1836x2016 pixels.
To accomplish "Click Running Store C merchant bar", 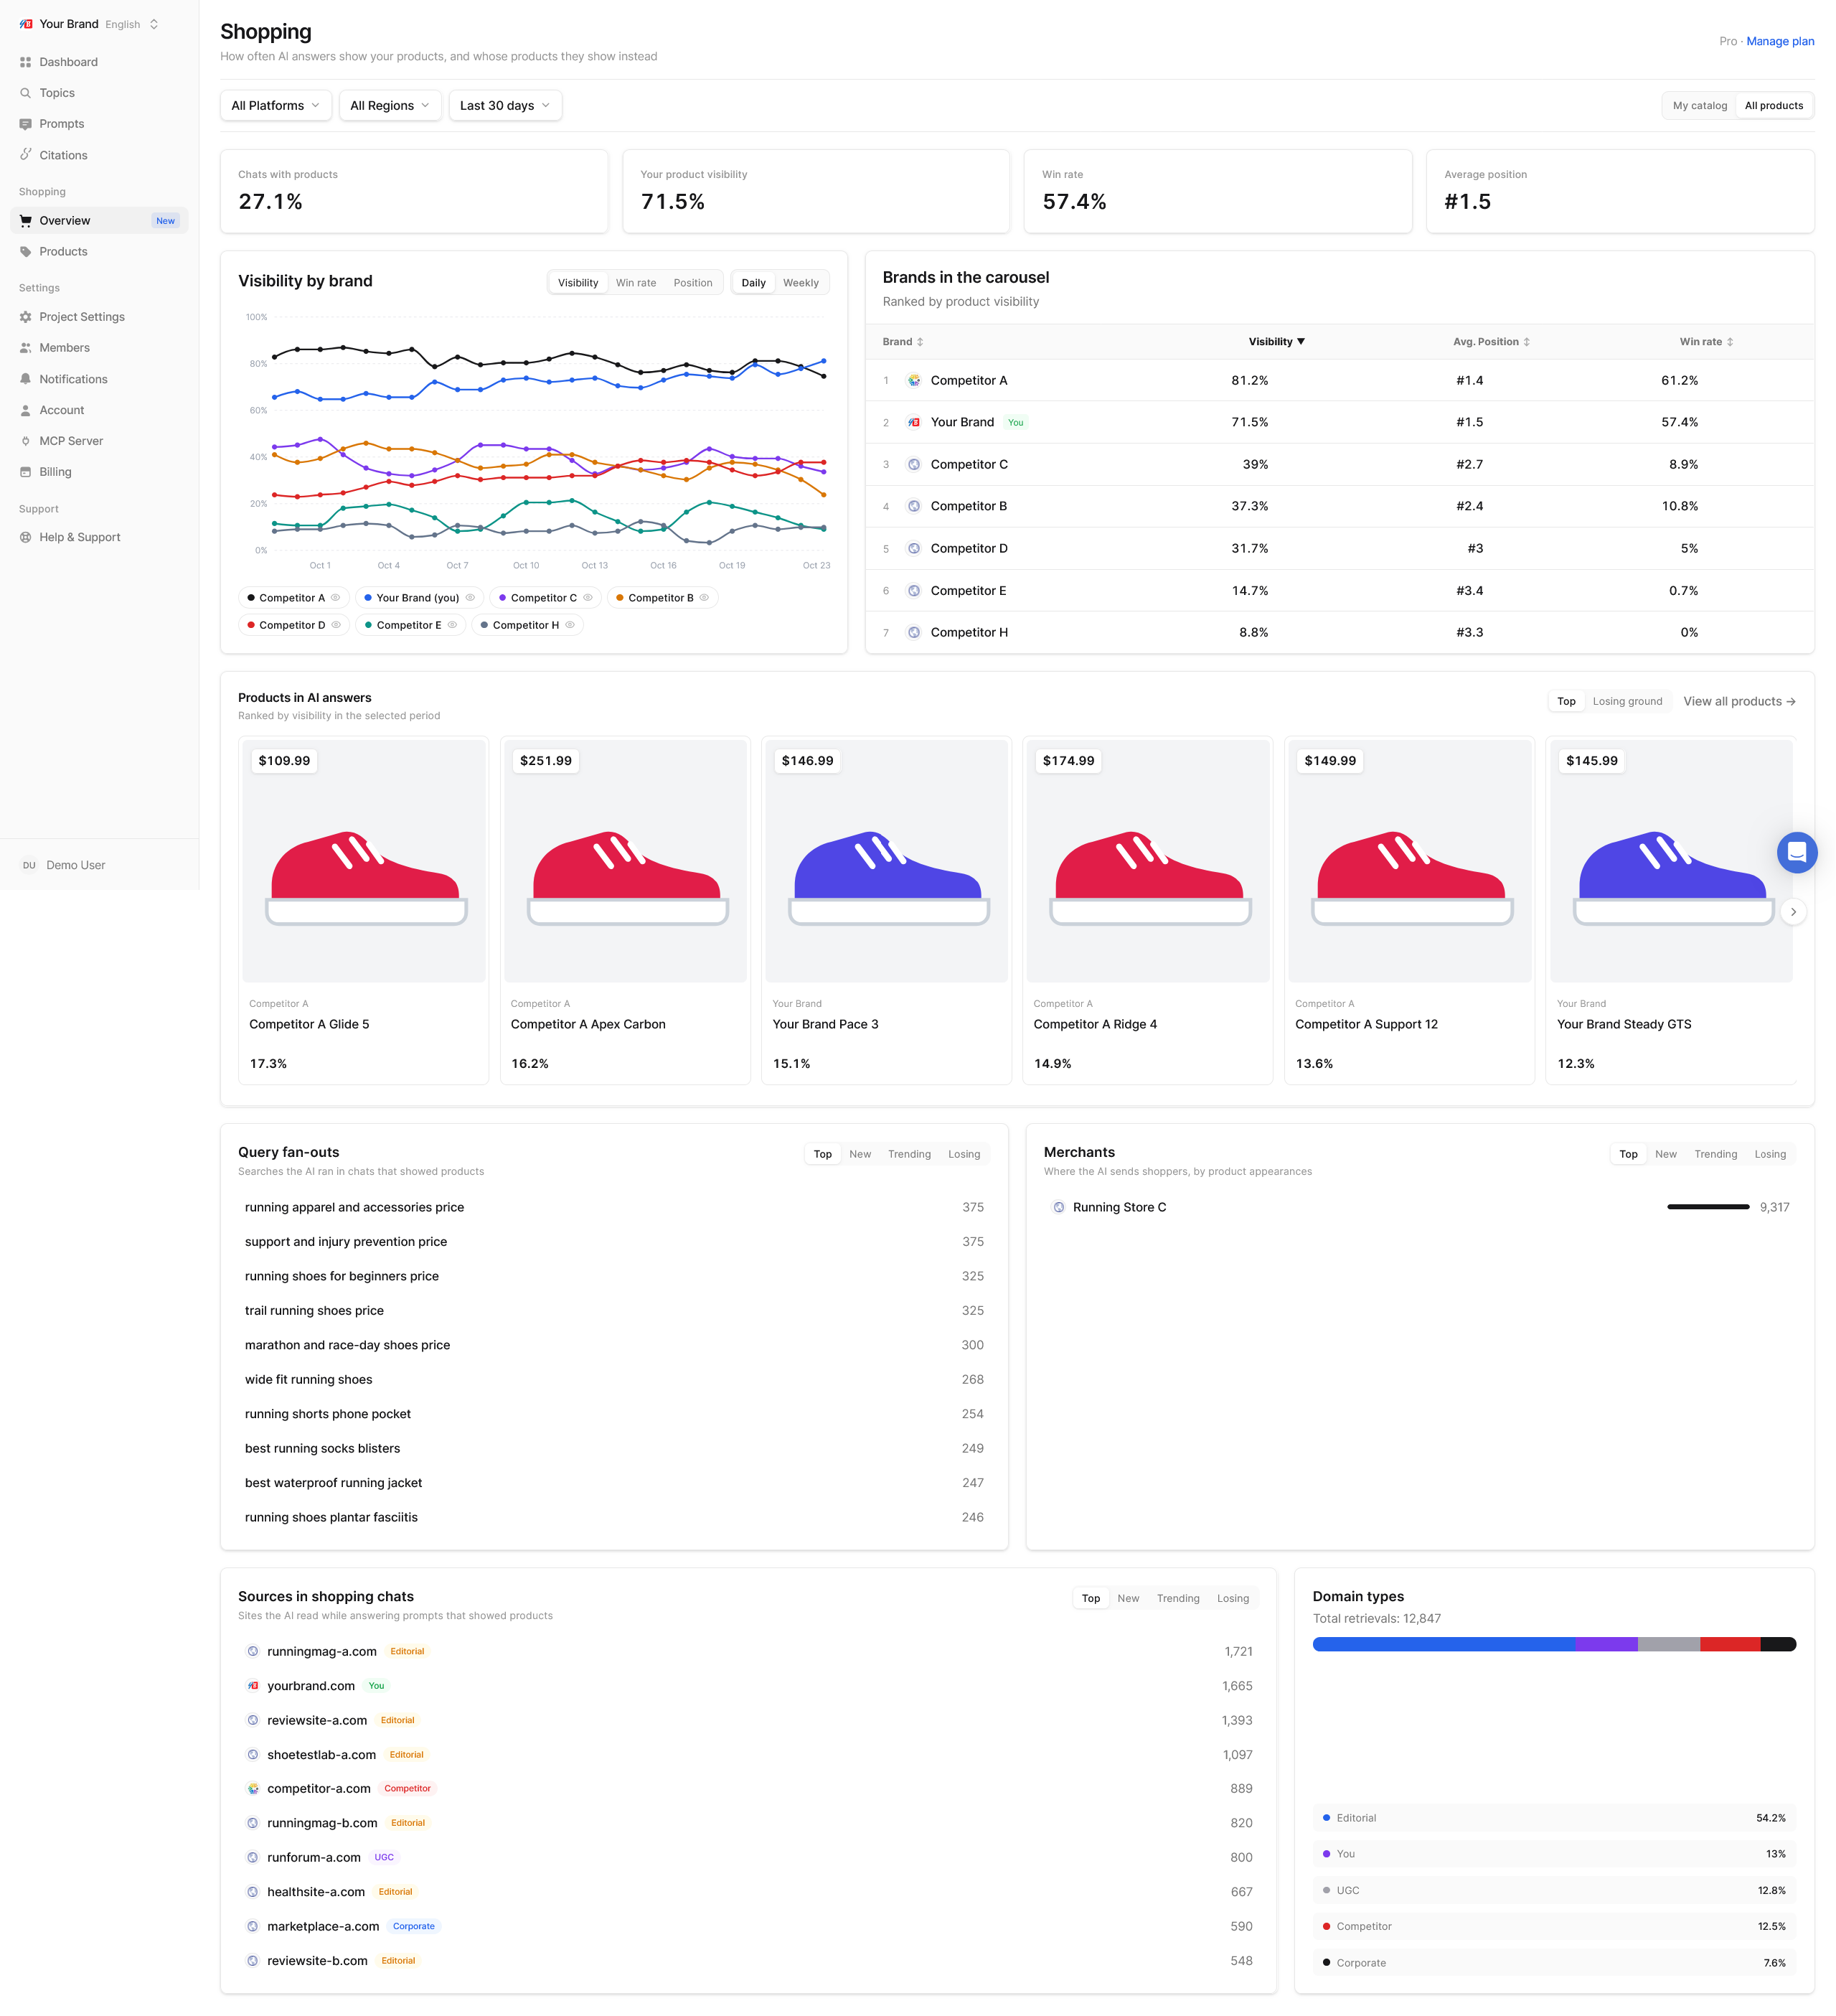I will [1707, 1207].
